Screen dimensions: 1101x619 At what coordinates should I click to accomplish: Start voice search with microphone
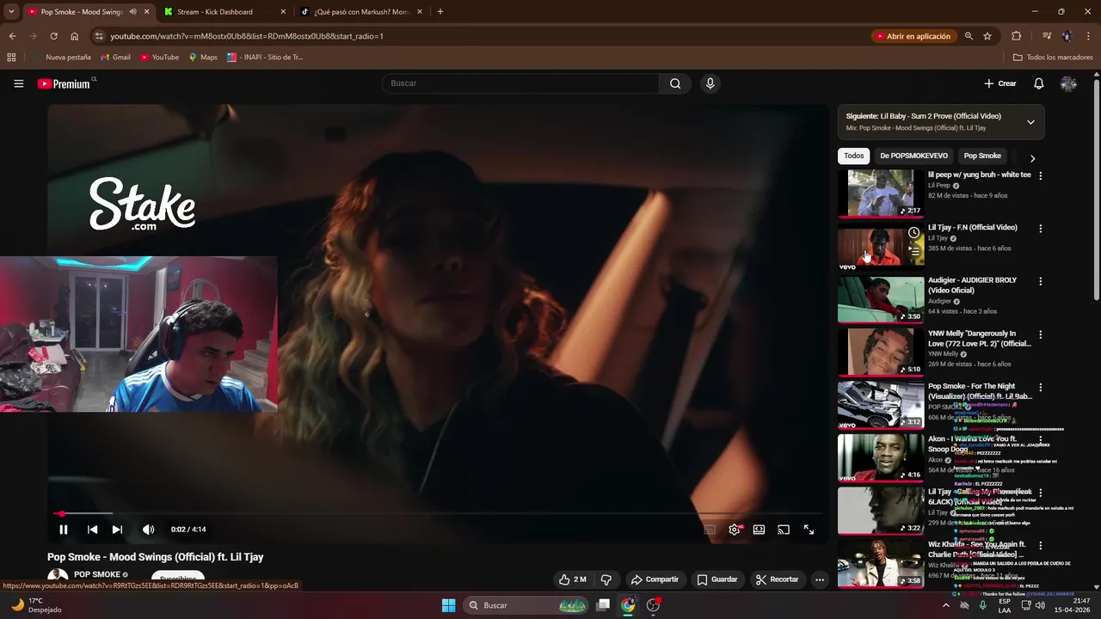point(710,83)
